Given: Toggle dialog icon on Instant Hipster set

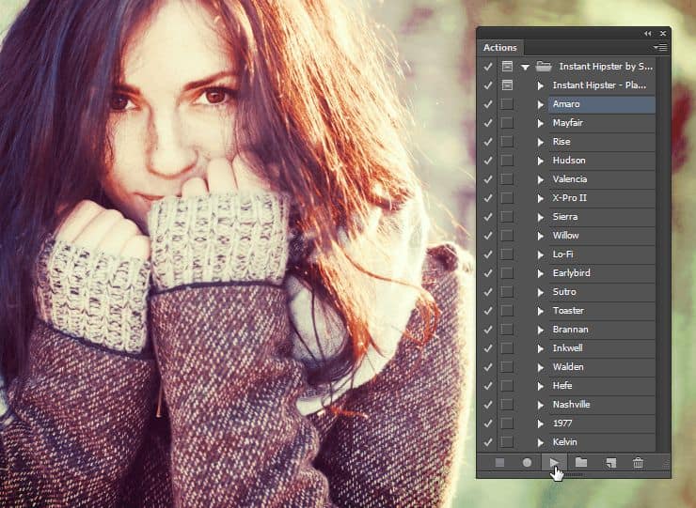Looking at the screenshot, I should pos(507,67).
